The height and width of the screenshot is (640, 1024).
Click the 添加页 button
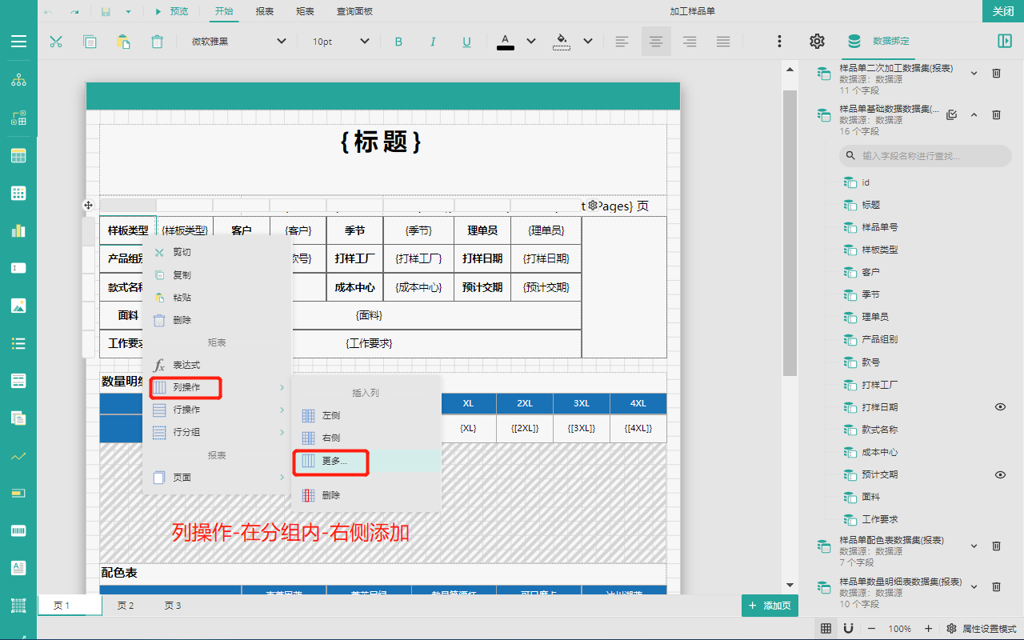point(770,606)
